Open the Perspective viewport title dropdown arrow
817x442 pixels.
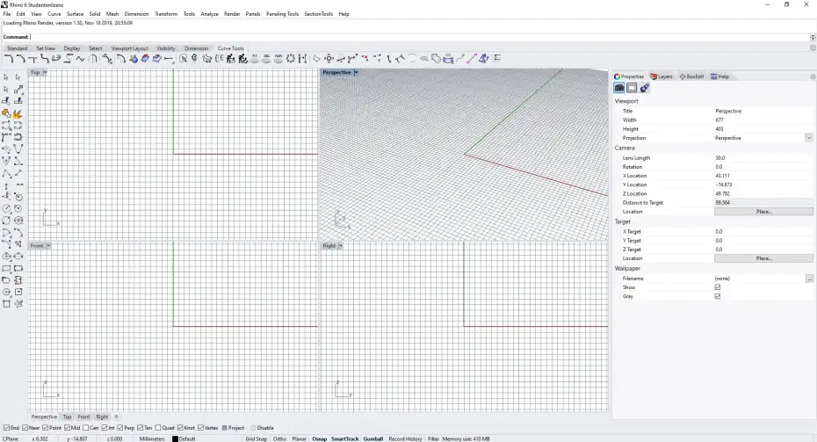[356, 72]
